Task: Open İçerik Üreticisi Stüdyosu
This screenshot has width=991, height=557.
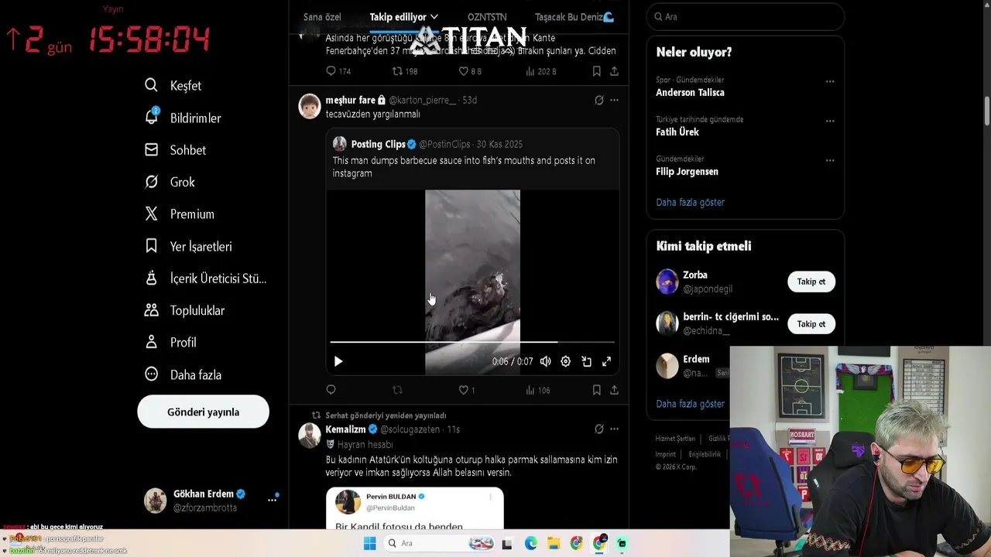Action: click(x=205, y=278)
